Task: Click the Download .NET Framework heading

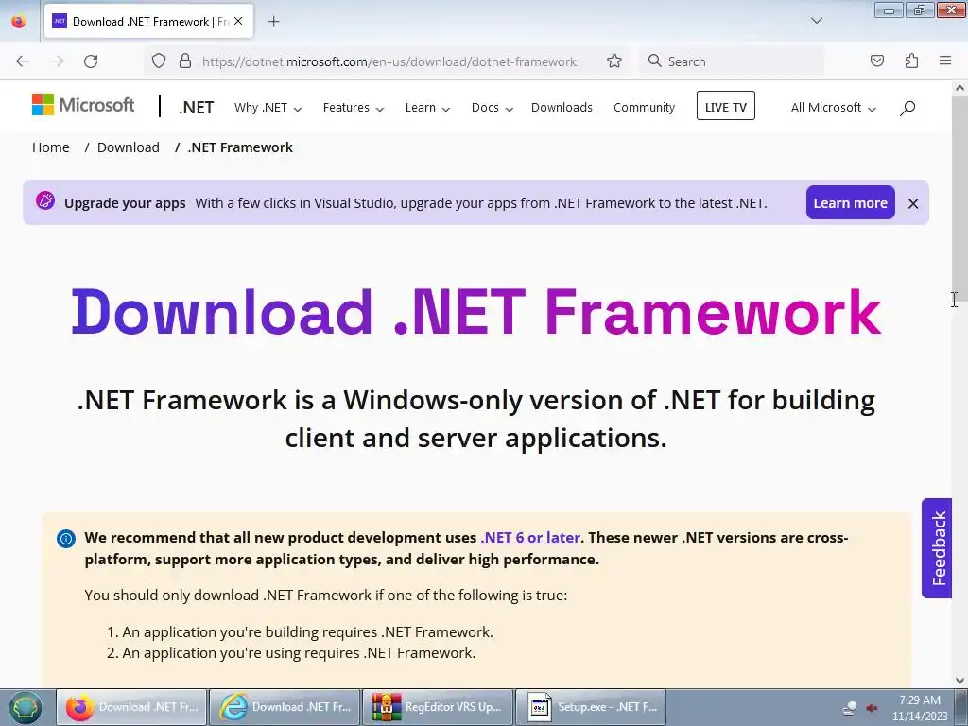Action: coord(476,312)
